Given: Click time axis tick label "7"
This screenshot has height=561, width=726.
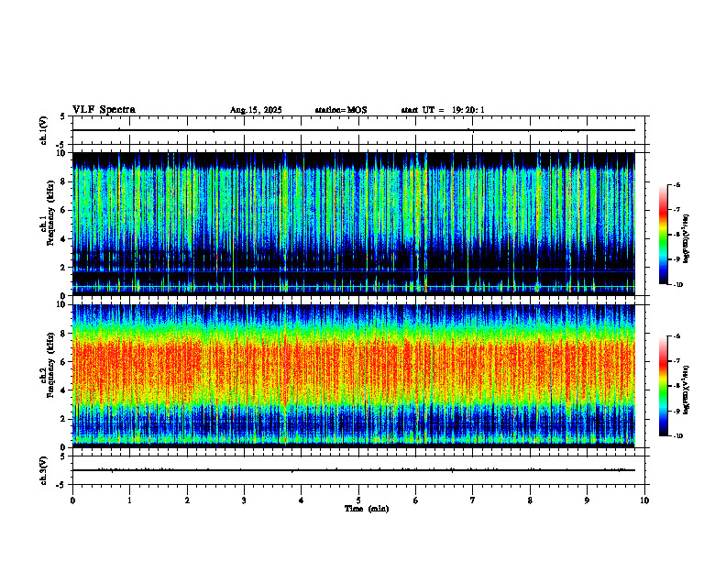Looking at the screenshot, I should [x=473, y=500].
